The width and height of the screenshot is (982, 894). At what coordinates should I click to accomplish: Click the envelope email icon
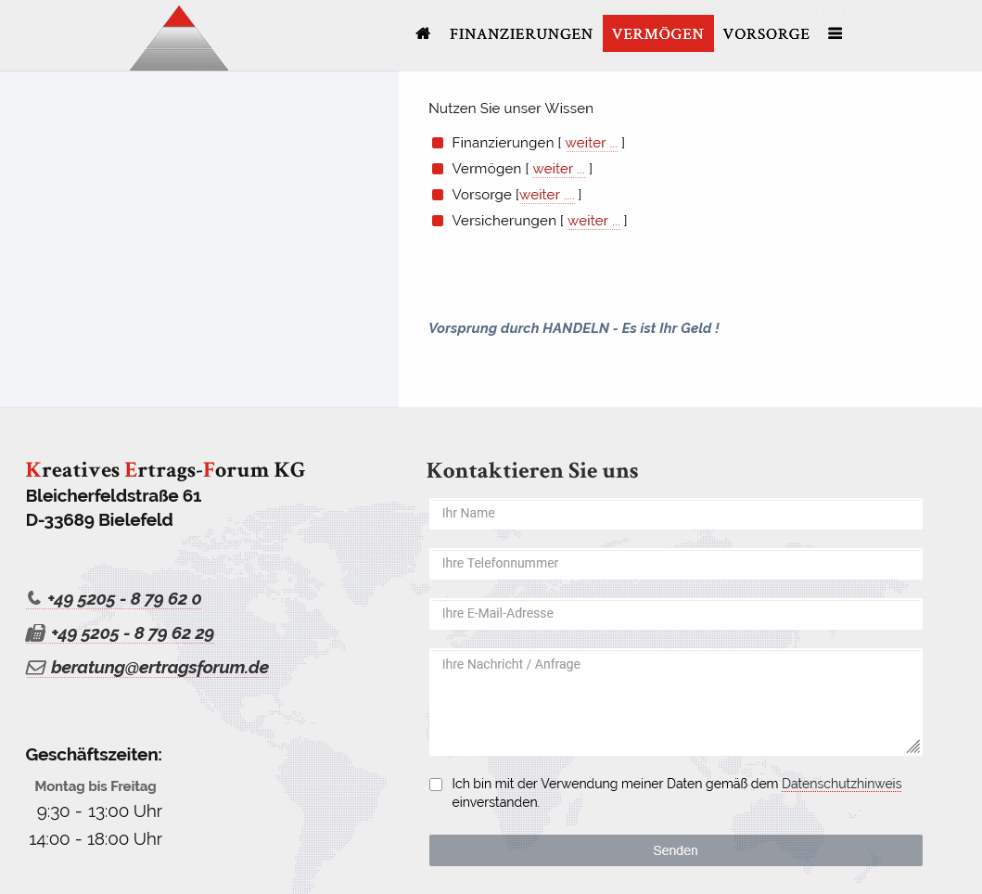point(35,668)
